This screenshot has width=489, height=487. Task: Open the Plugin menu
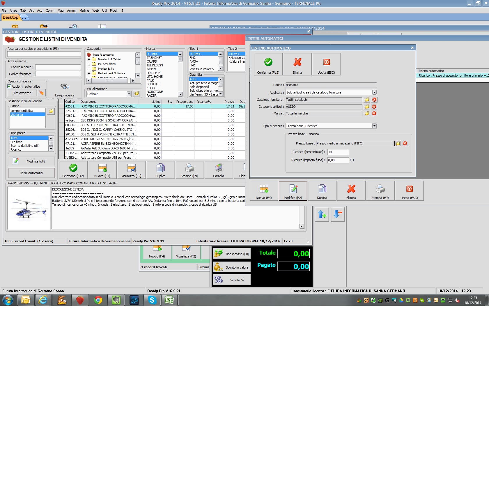(114, 10)
